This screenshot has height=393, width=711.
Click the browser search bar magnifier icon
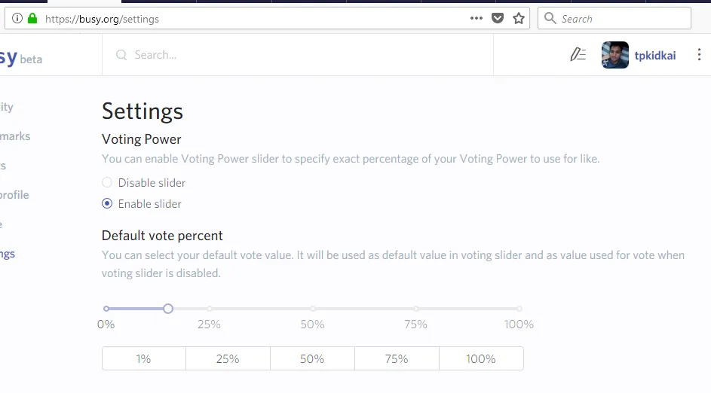550,18
